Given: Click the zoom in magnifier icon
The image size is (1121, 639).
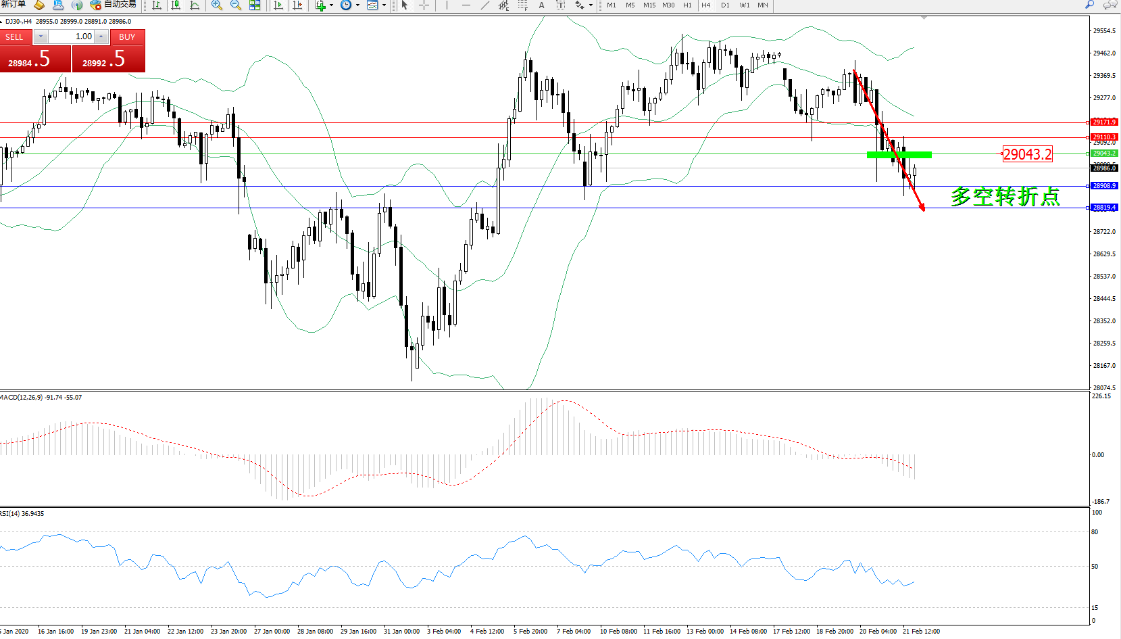Looking at the screenshot, I should pos(216,5).
